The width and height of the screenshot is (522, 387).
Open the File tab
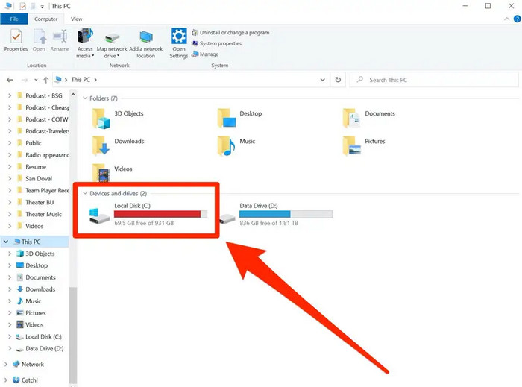(x=14, y=19)
